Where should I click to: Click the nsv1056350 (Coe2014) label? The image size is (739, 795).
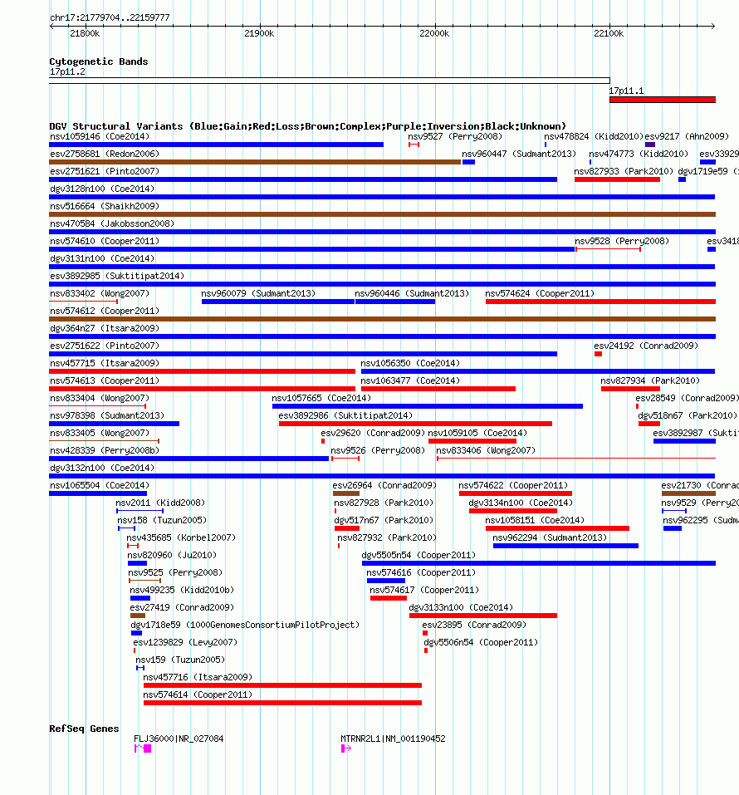click(410, 363)
